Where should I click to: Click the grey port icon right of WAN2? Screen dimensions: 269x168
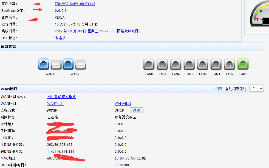[x=81, y=65]
